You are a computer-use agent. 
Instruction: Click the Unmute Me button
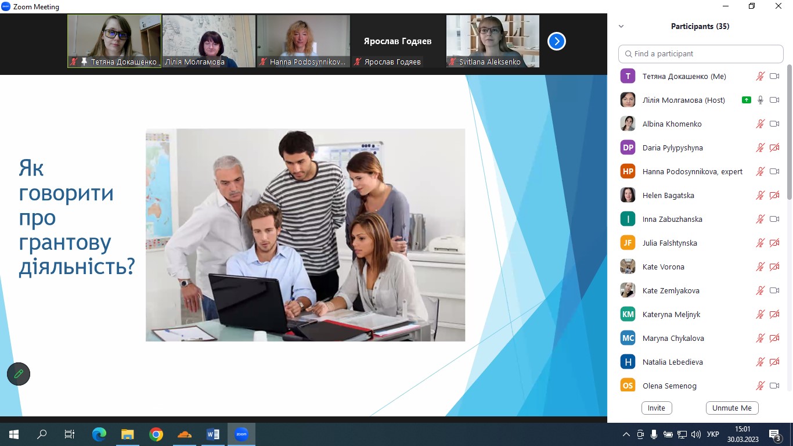(x=731, y=408)
